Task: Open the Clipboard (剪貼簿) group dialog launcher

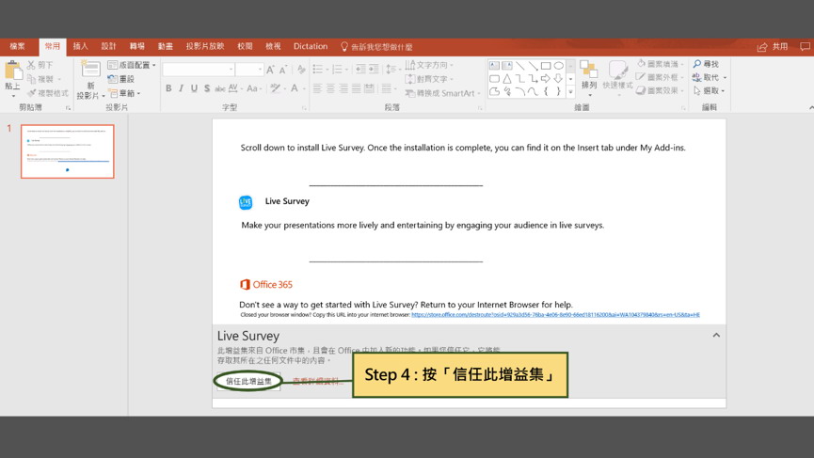Action: point(68,108)
